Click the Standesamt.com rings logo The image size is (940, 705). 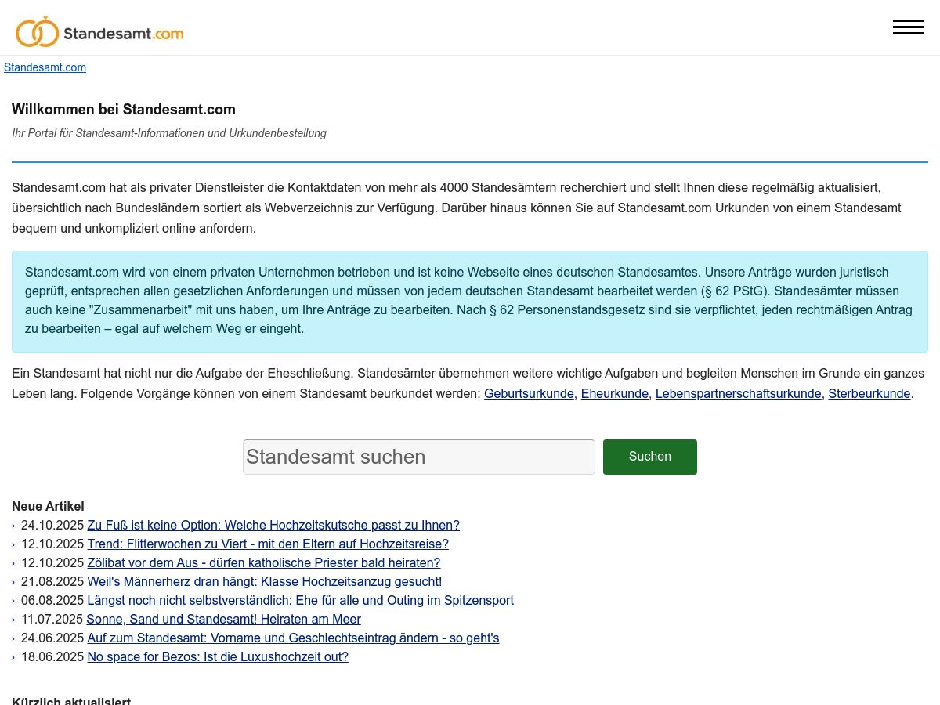(99, 32)
